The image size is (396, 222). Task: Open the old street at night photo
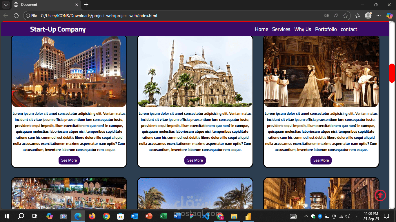pyautogui.click(x=321, y=193)
